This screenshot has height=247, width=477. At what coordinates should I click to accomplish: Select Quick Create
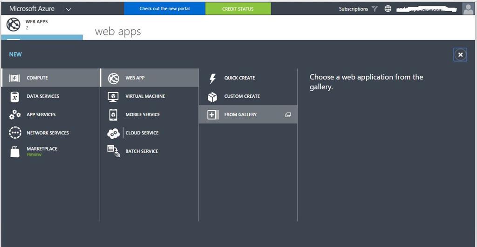(x=248, y=78)
